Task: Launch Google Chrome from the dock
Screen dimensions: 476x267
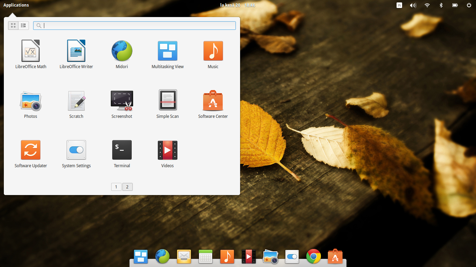Action: coord(314,257)
